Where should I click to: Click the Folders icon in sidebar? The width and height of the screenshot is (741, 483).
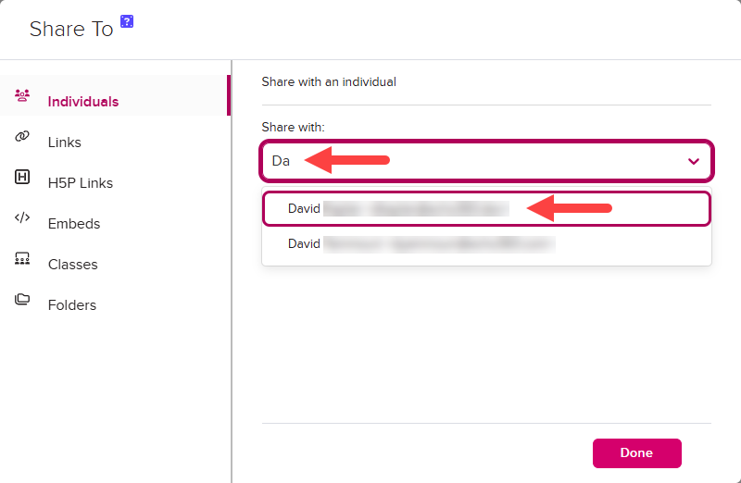point(23,300)
